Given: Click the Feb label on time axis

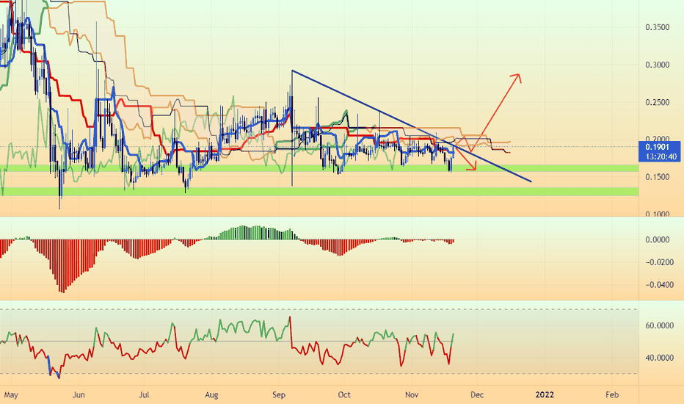Looking at the screenshot, I should click(x=612, y=395).
